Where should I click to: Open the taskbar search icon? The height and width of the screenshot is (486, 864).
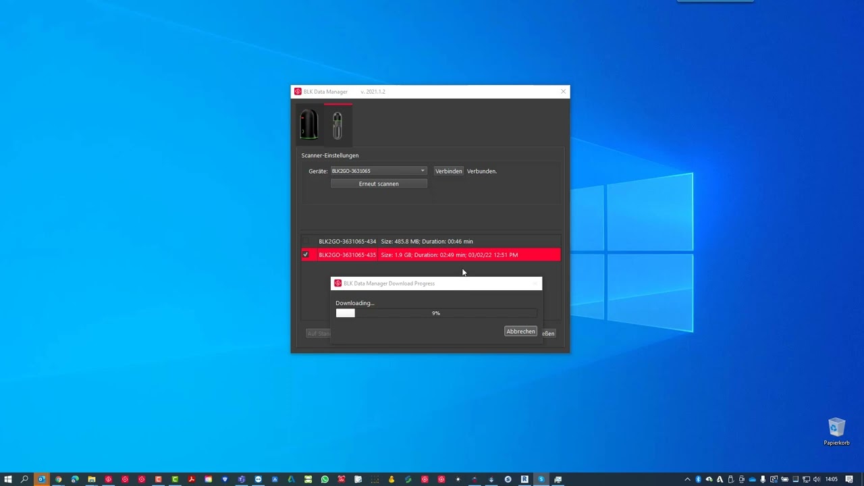click(x=24, y=479)
